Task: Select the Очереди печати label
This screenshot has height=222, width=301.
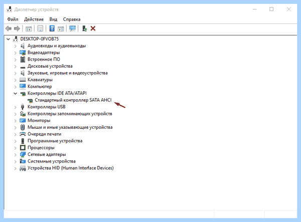Action: [44, 134]
